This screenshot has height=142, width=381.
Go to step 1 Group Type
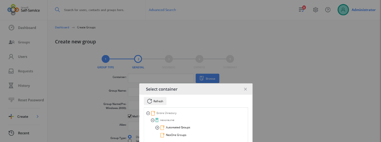pyautogui.click(x=106, y=59)
